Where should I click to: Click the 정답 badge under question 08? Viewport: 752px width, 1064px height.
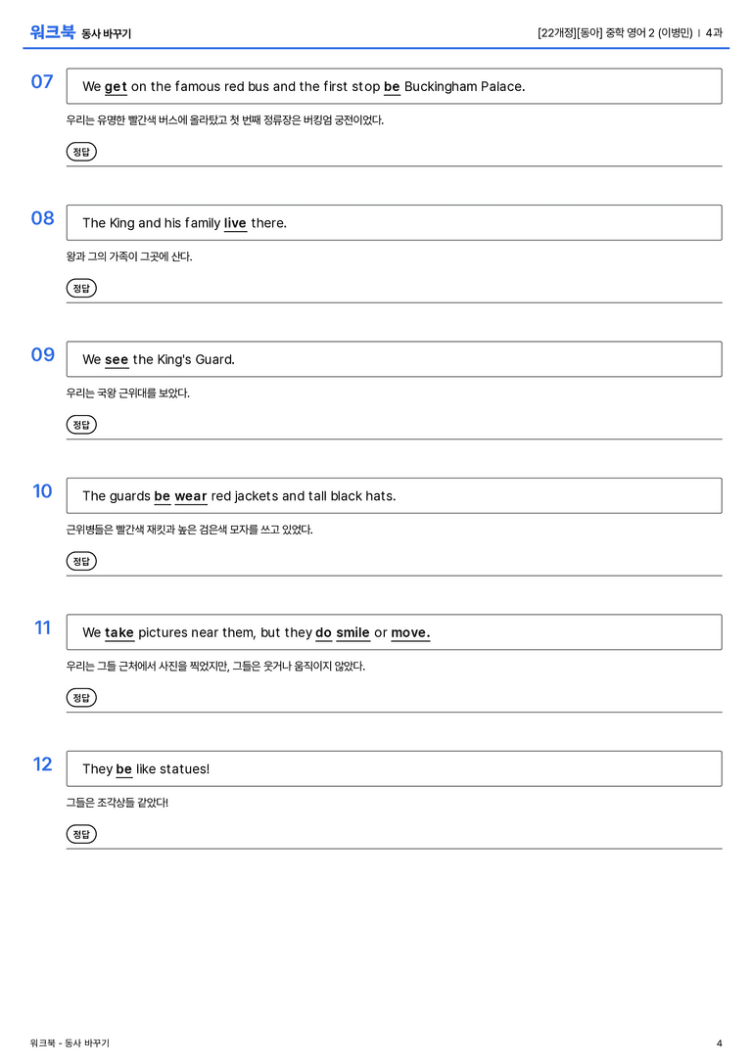pos(81,288)
